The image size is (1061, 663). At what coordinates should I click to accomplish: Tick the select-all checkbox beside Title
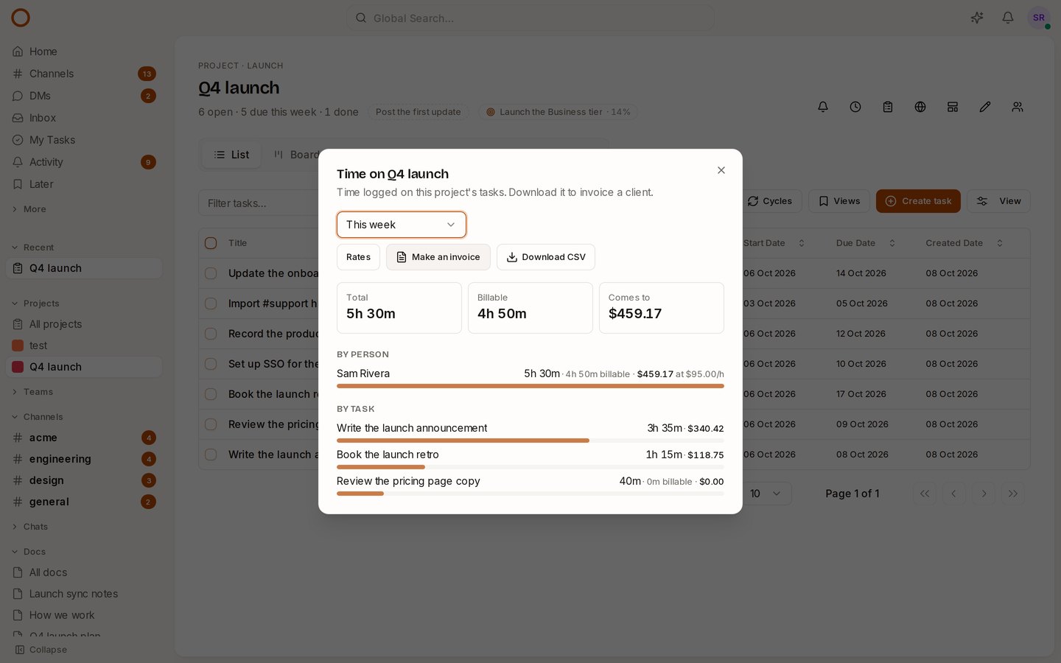(211, 243)
